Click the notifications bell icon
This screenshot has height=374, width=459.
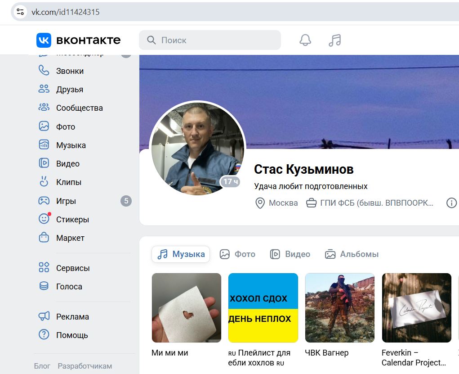pos(305,40)
